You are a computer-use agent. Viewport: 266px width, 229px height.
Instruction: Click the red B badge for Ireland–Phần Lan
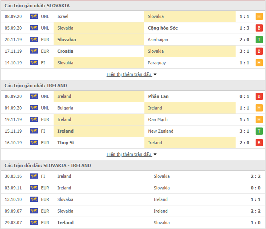[259, 96]
